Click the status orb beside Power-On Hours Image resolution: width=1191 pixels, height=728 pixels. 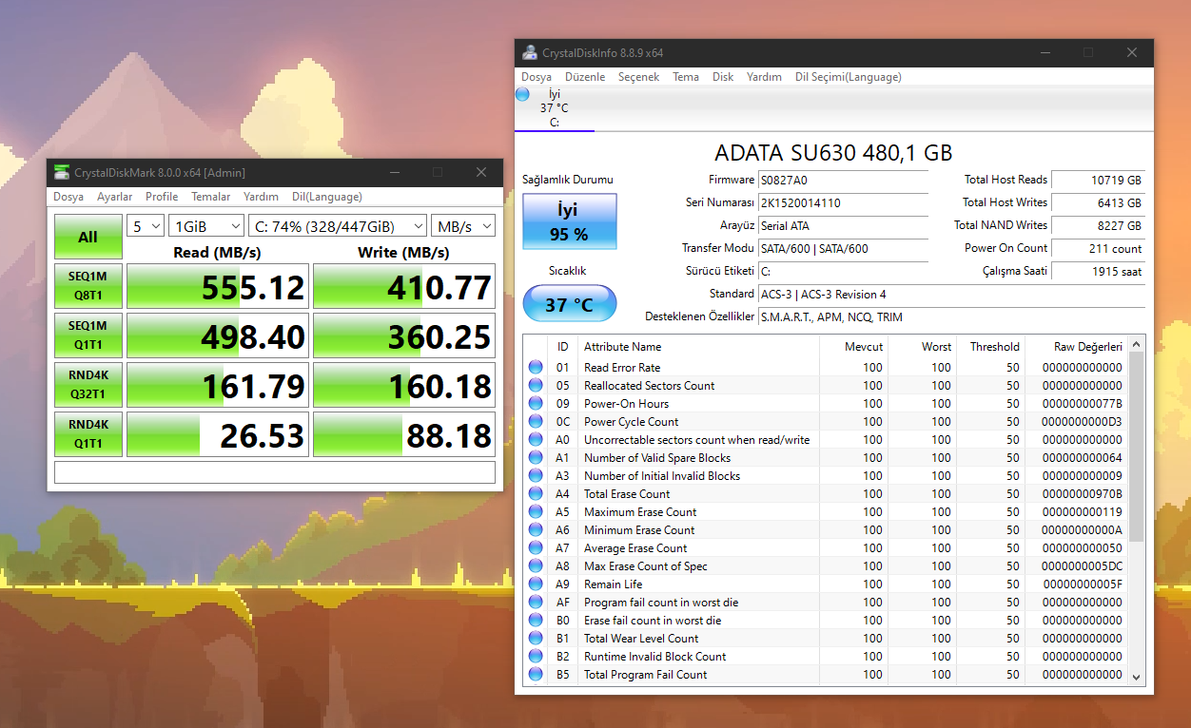536,404
